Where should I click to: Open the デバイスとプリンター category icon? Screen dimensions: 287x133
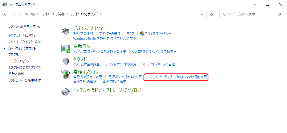pos(65,31)
